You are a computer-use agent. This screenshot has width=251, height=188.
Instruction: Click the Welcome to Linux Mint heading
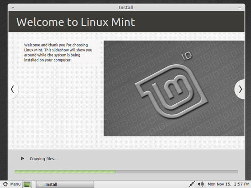click(x=76, y=22)
